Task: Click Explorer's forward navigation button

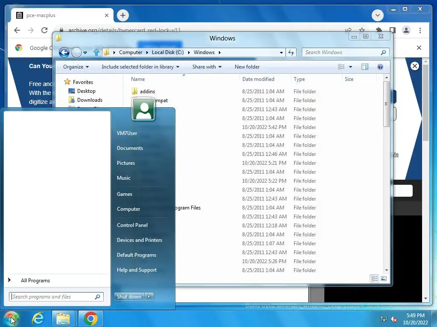Action: [x=76, y=52]
